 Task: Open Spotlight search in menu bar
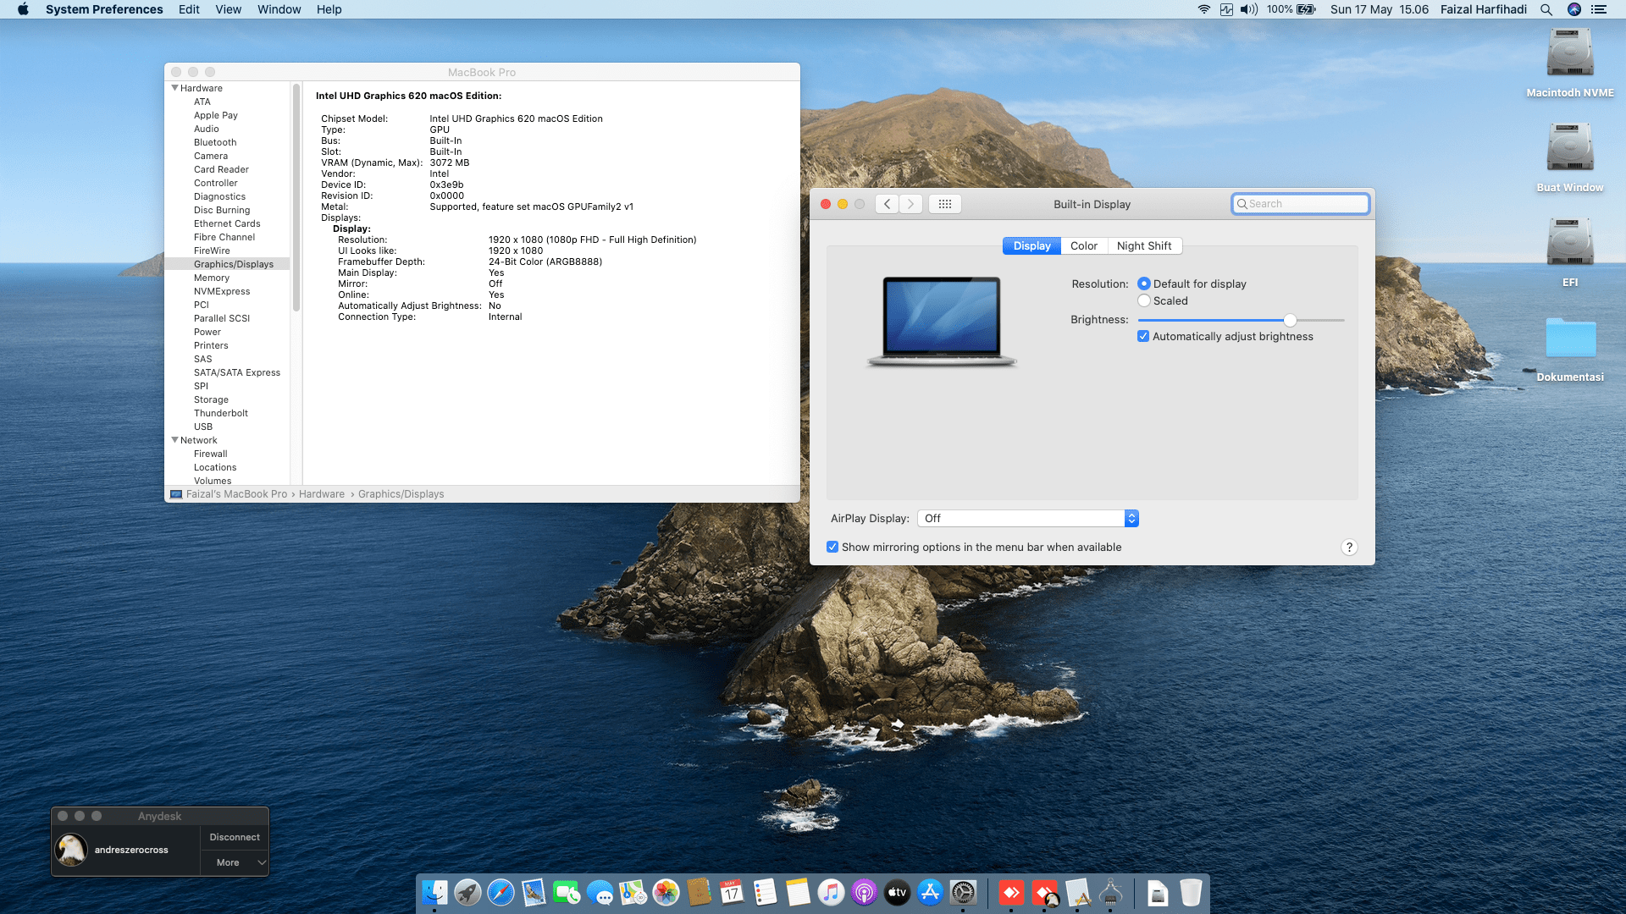1546,9
